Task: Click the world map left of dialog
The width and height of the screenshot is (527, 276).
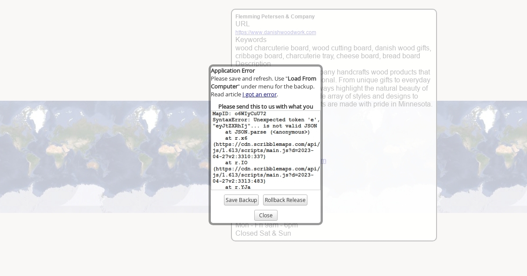Action: pos(105,157)
